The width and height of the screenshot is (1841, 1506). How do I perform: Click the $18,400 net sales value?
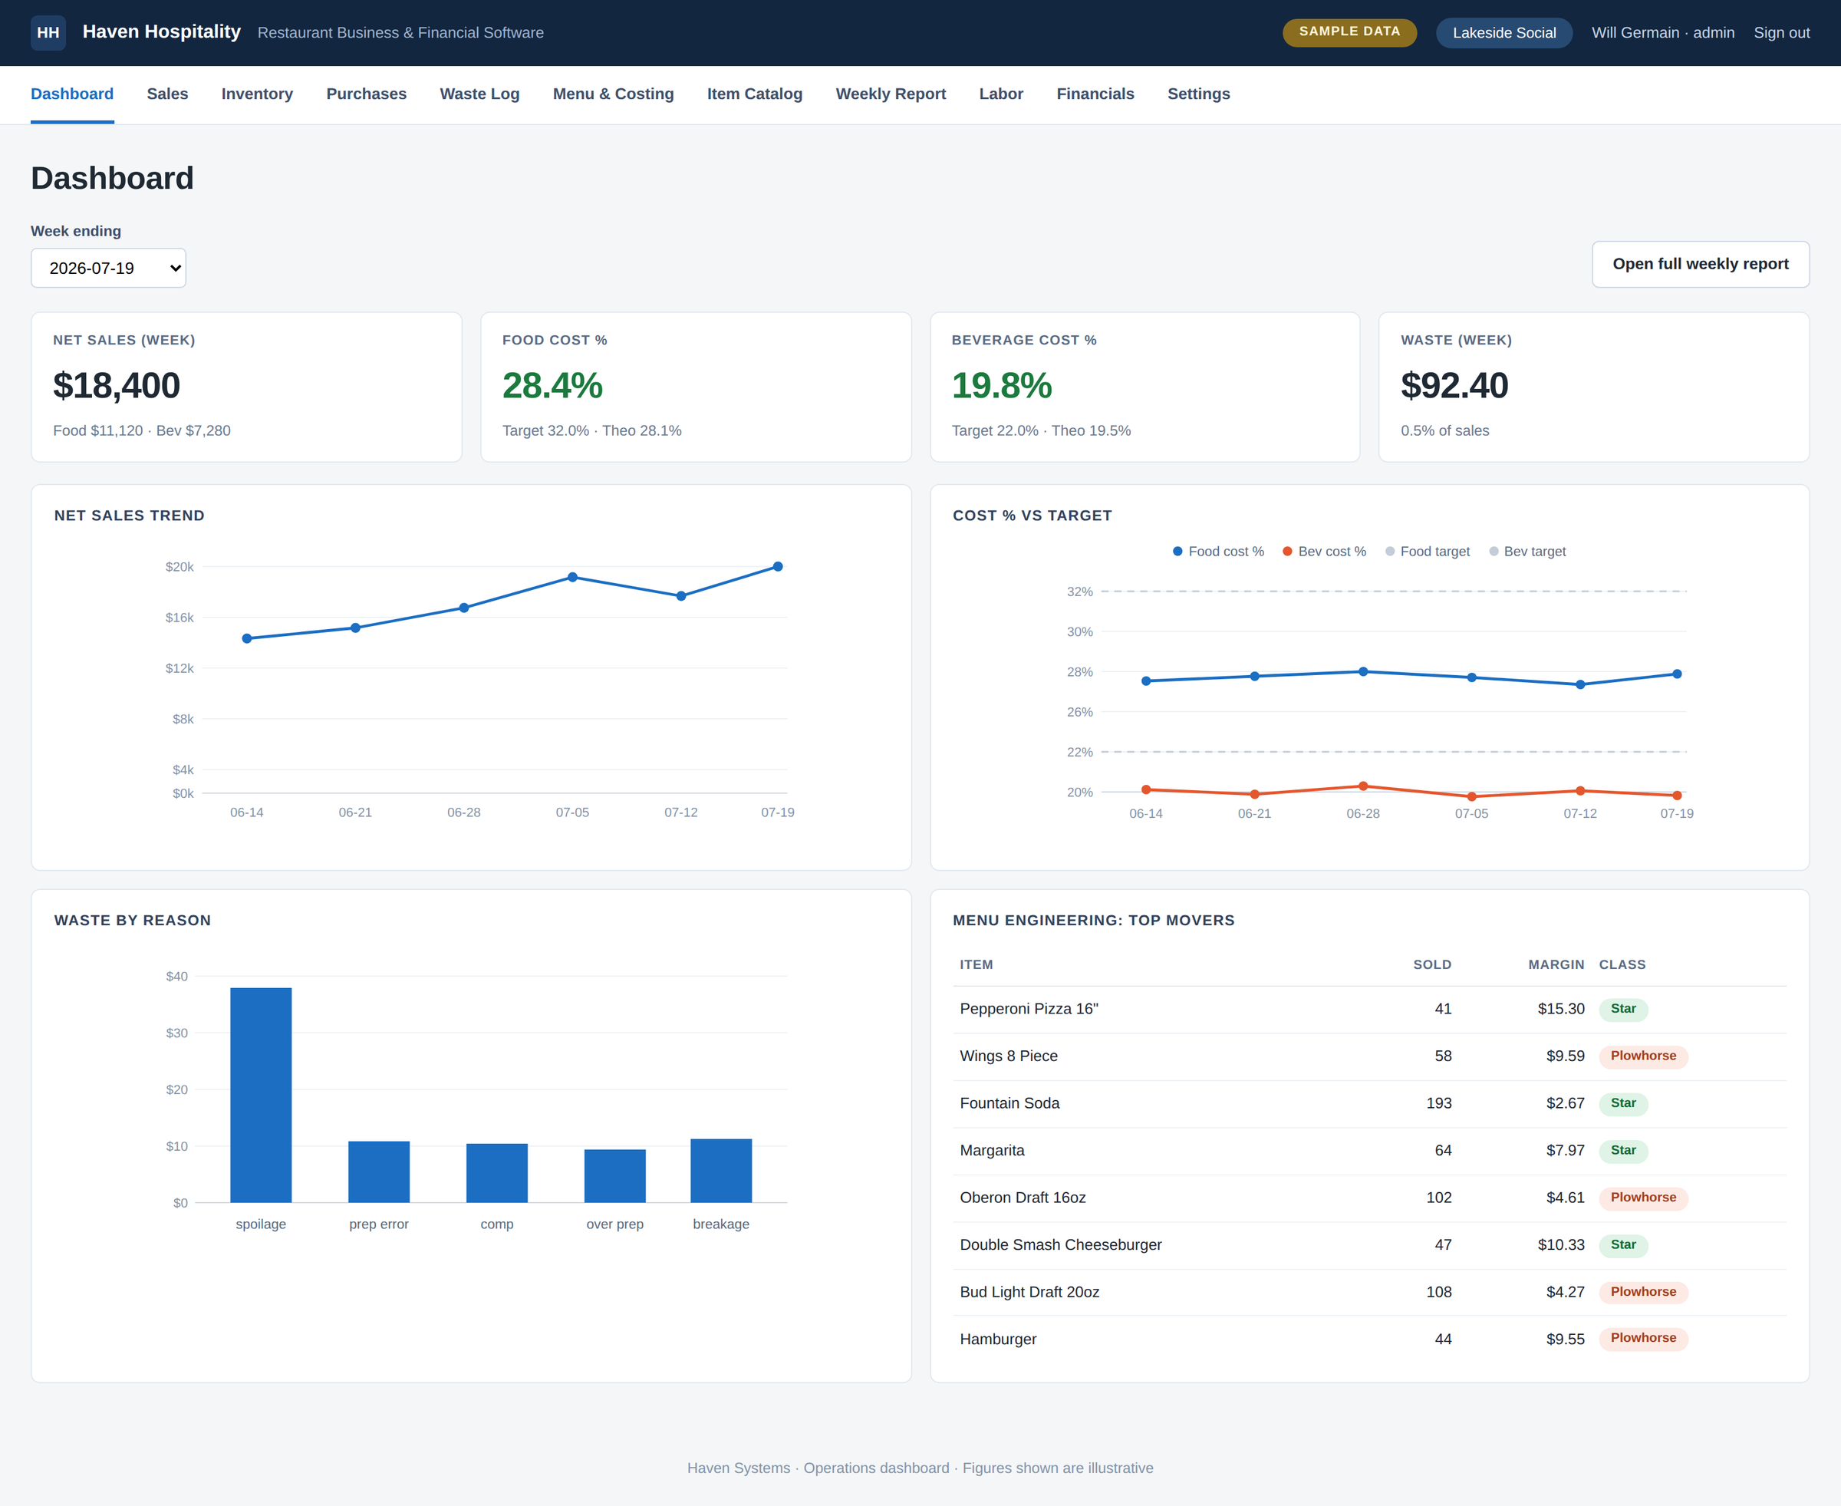coord(116,386)
